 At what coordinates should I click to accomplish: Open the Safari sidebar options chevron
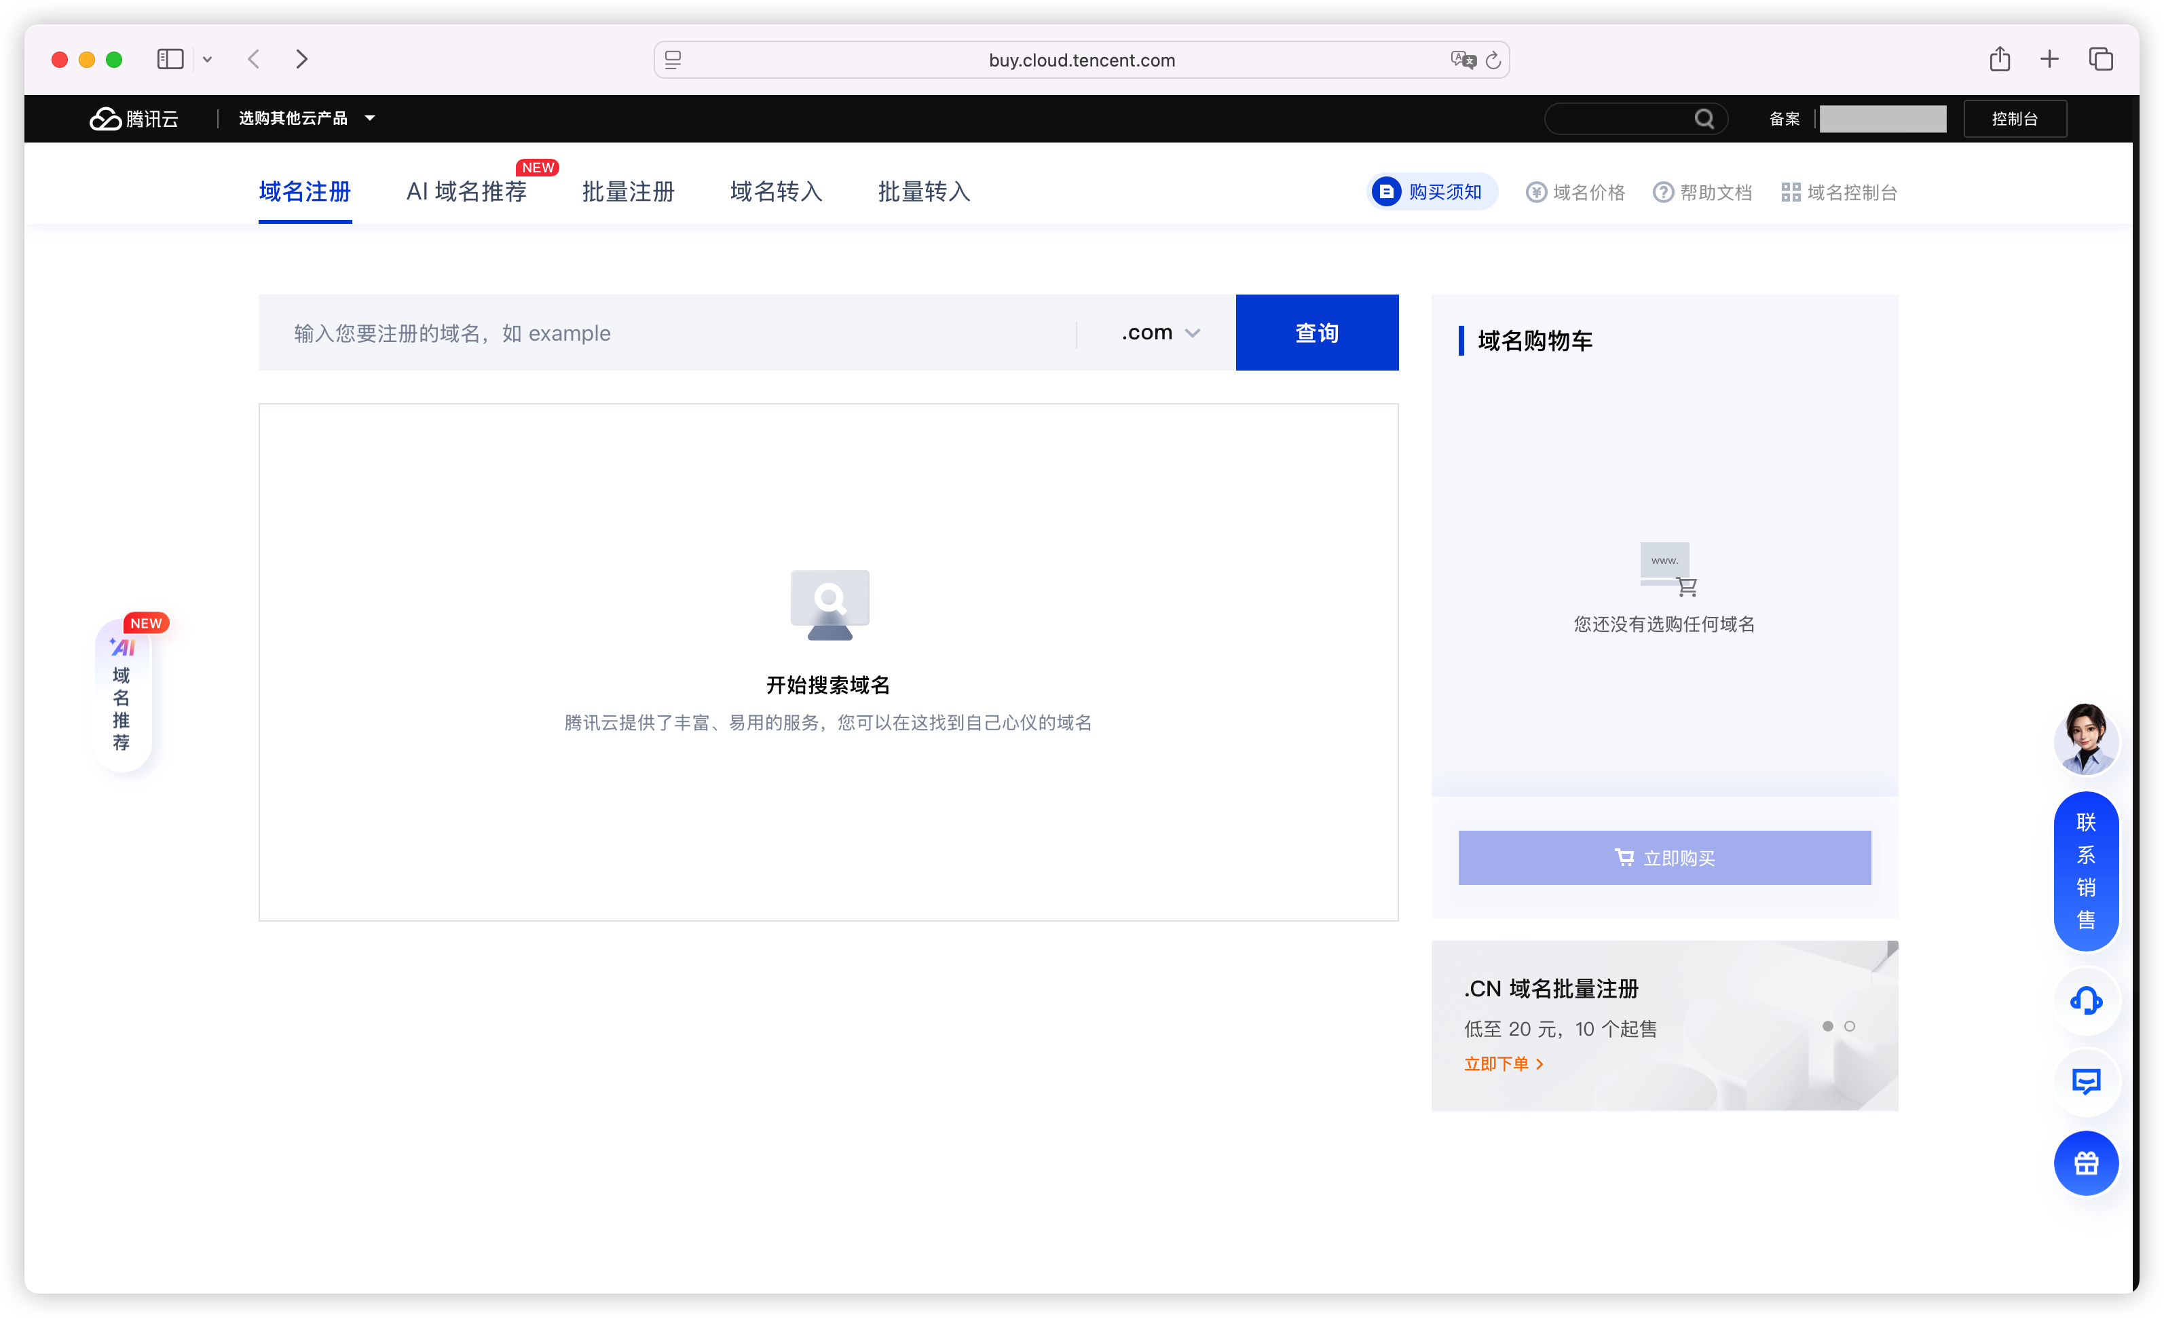[207, 60]
